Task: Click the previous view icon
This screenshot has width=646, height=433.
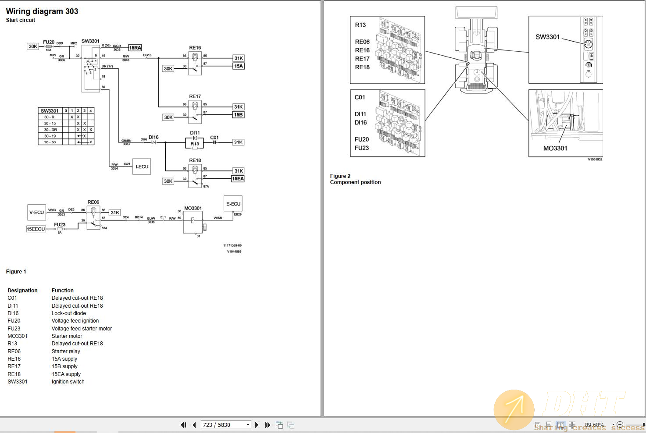Action: [x=279, y=425]
